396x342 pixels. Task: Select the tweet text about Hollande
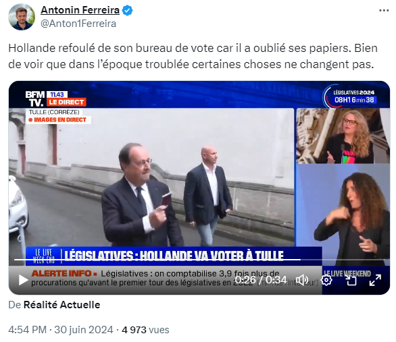tap(193, 56)
